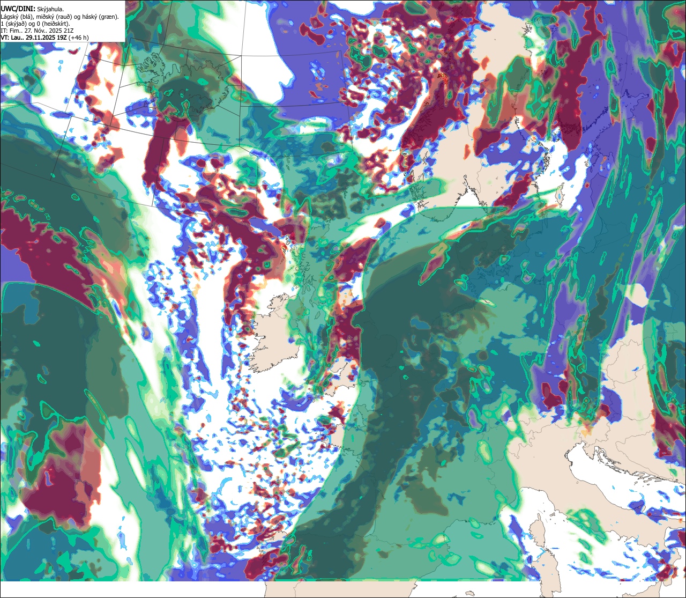686x598 pixels.
Task: Click the "IT: Fim.. 27. Nóv.. 2025 21Z" line
Action: pos(37,31)
